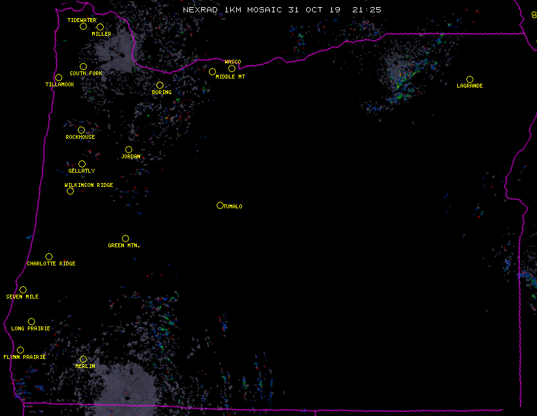Viewport: 537px width, 416px height.
Task: Select the Wasco station circle marker
Action: [232, 69]
